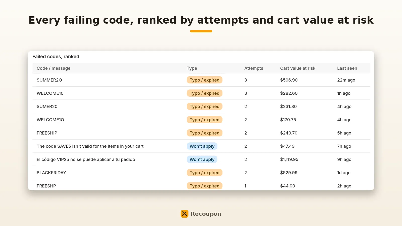Click the Won't apply badge for SAVE5
The width and height of the screenshot is (402, 226).
(x=202, y=146)
